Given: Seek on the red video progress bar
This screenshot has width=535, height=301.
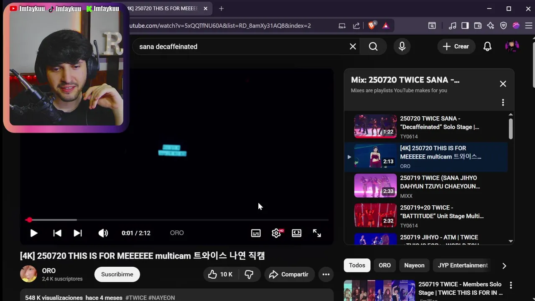Looking at the screenshot, I should pyautogui.click(x=177, y=219).
